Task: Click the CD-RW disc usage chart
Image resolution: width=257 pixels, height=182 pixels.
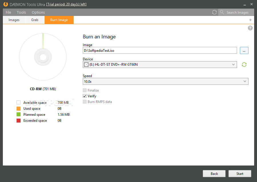Action: [x=43, y=57]
